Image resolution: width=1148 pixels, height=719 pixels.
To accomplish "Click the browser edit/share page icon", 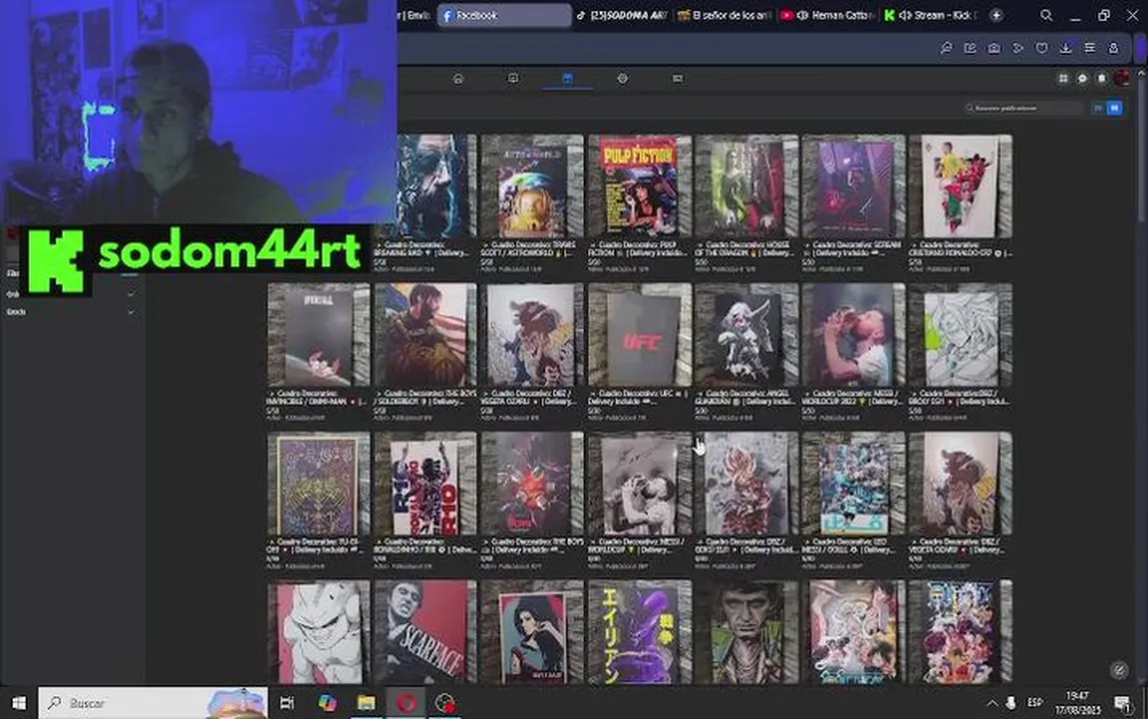I will [x=970, y=48].
